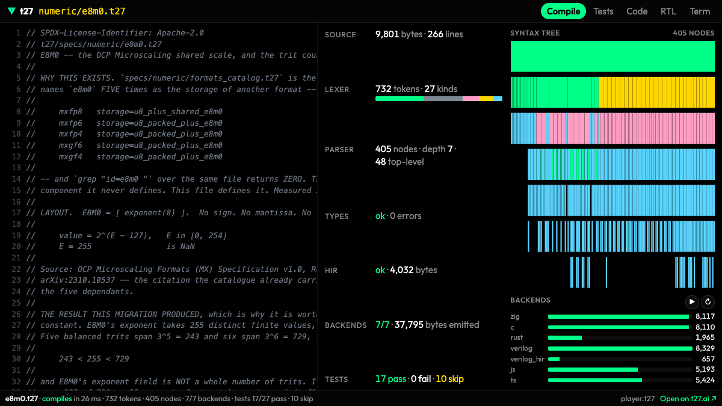Click 'ok · 0 errors' types result

point(398,216)
